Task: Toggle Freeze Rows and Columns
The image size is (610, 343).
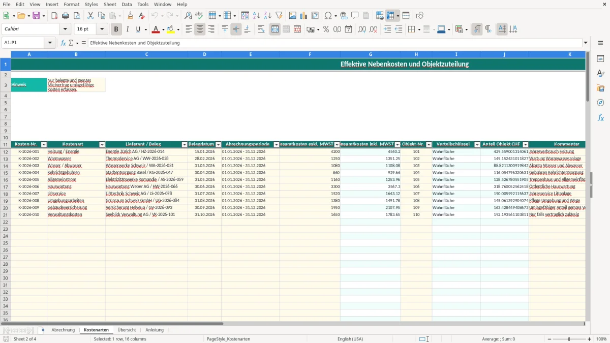Action: click(390, 16)
